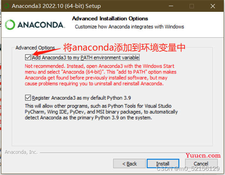Click the 'Add Anaconda3 to my PATH environment variable' label
This screenshot has height=175, width=225.
[85, 57]
